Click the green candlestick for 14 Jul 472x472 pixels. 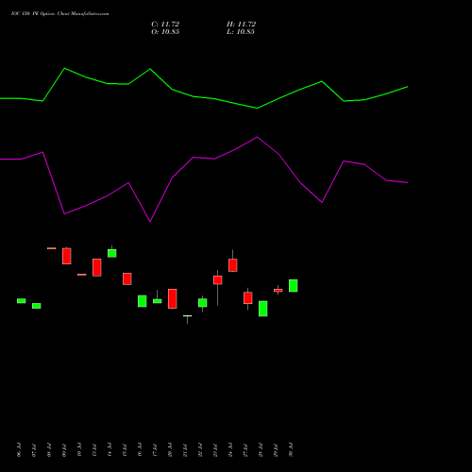(112, 253)
